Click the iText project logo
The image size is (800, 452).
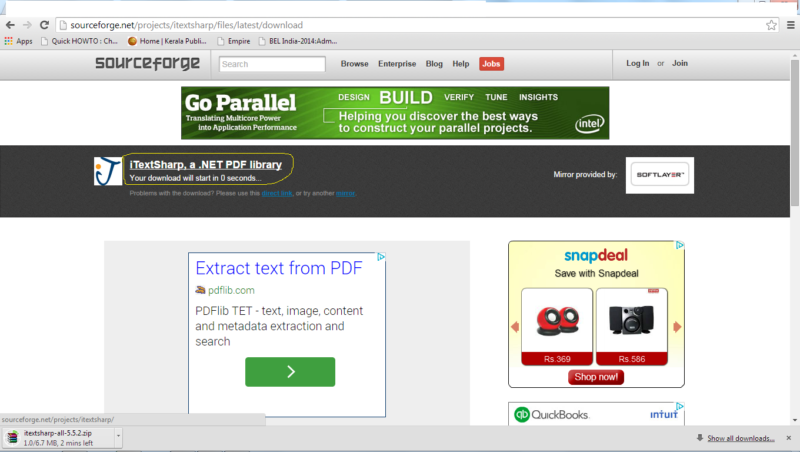pyautogui.click(x=108, y=171)
